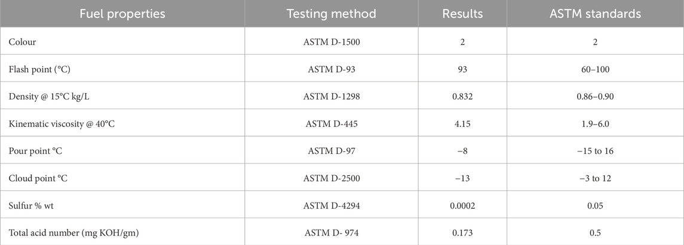The height and width of the screenshot is (245, 684).
Task: Click the Fuel properties column header
Action: [x=122, y=14]
